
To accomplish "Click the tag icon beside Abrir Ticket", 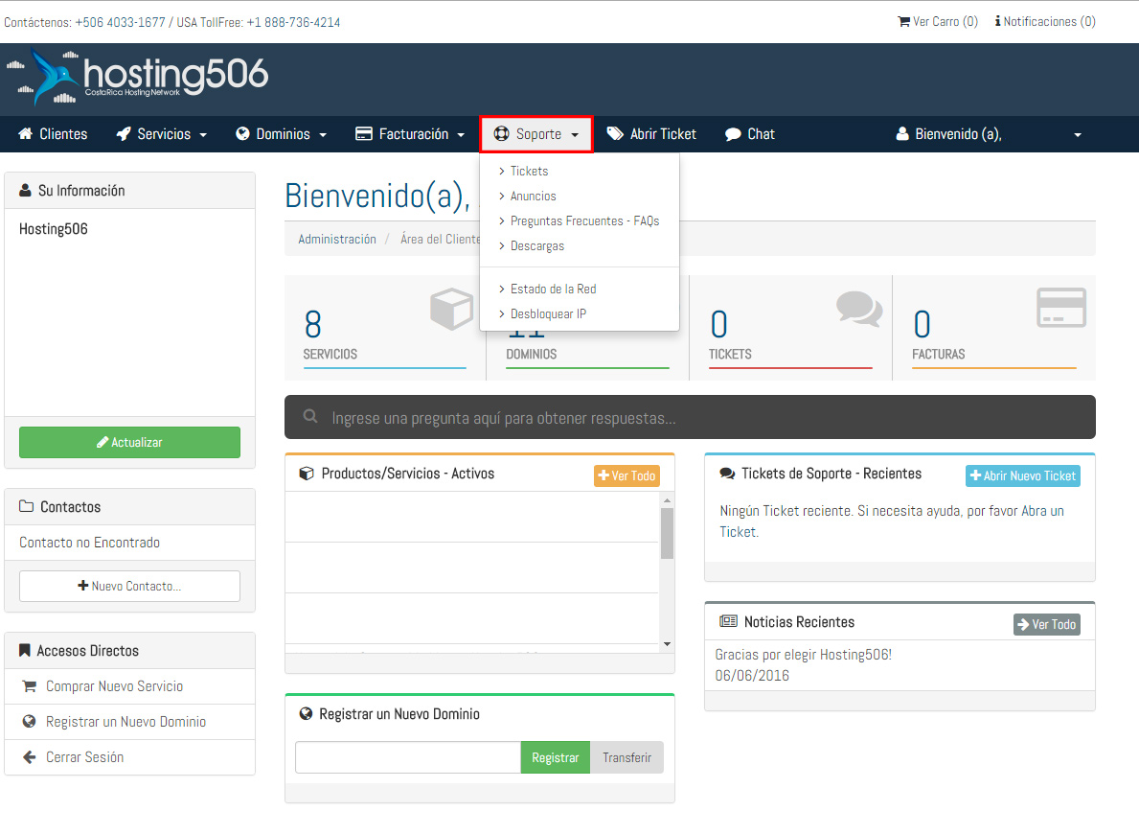I will [615, 134].
